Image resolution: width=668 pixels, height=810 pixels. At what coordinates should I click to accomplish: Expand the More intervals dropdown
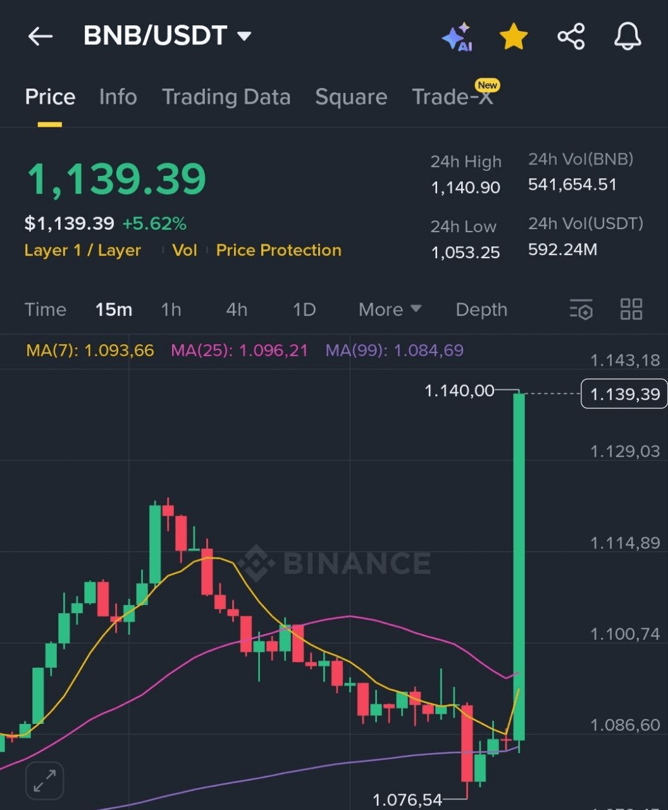(x=390, y=309)
